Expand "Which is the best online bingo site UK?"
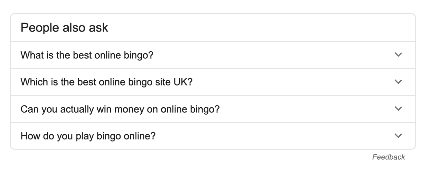 click(x=213, y=82)
